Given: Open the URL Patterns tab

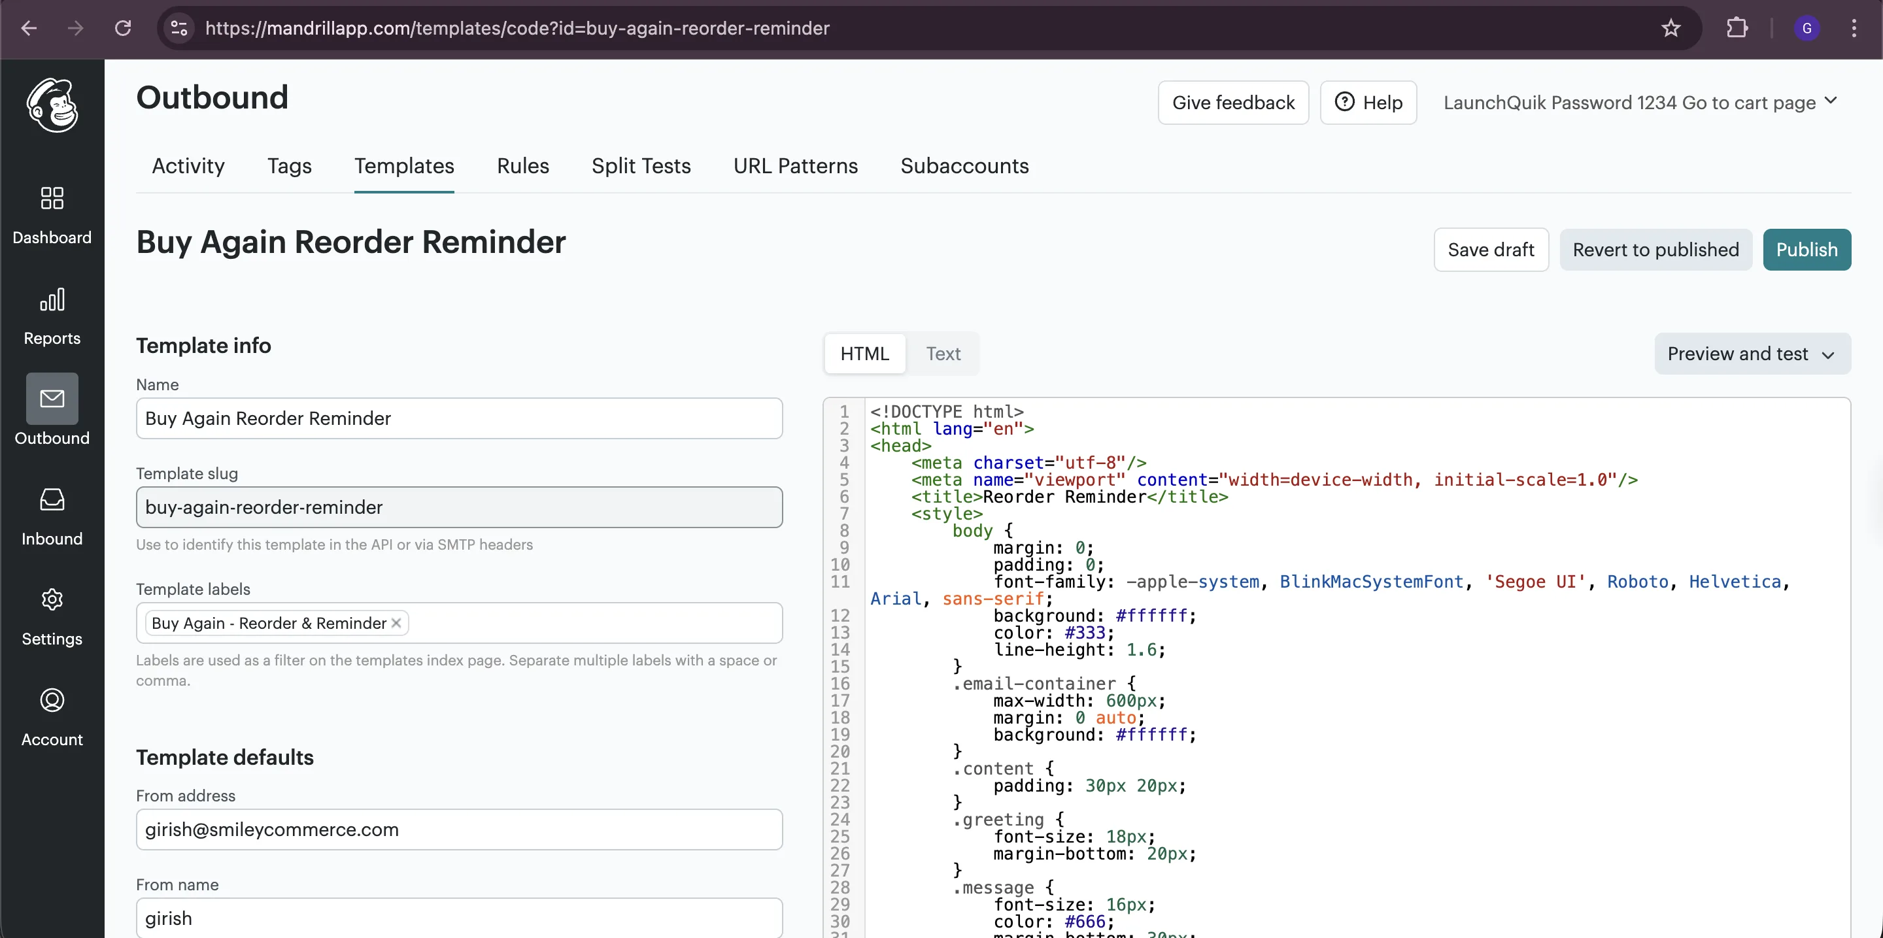Looking at the screenshot, I should coord(795,166).
